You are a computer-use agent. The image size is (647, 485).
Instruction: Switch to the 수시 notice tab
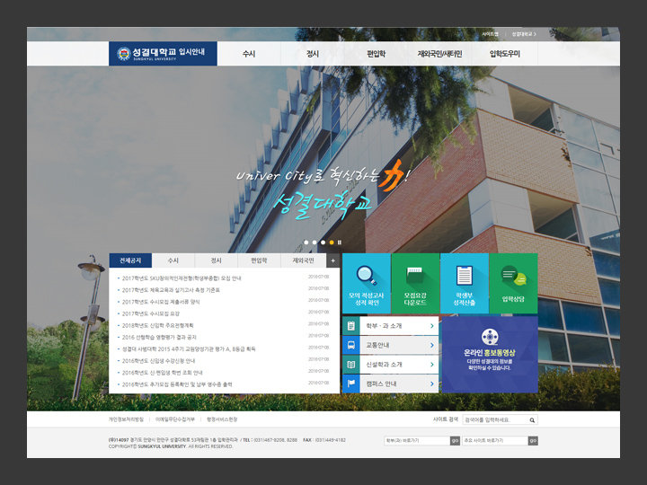click(x=173, y=260)
